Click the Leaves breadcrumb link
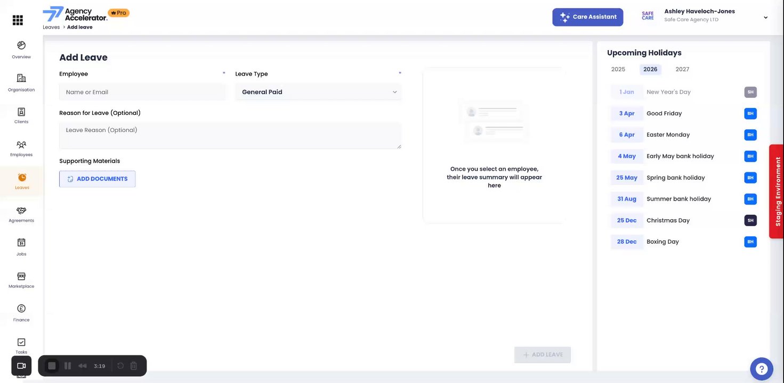Image resolution: width=784 pixels, height=383 pixels. 51,27
